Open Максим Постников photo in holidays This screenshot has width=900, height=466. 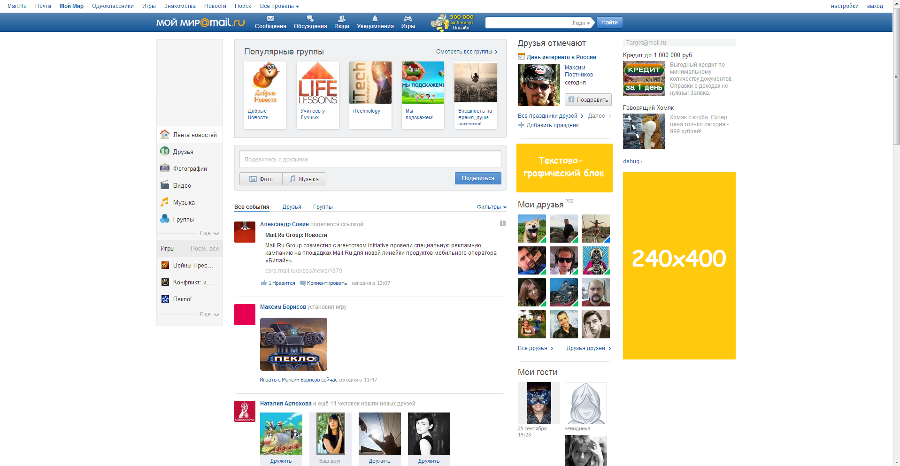[x=539, y=85]
